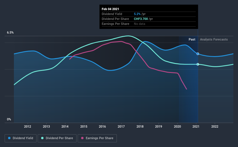Click the 2017 x-axis label

[121, 126]
